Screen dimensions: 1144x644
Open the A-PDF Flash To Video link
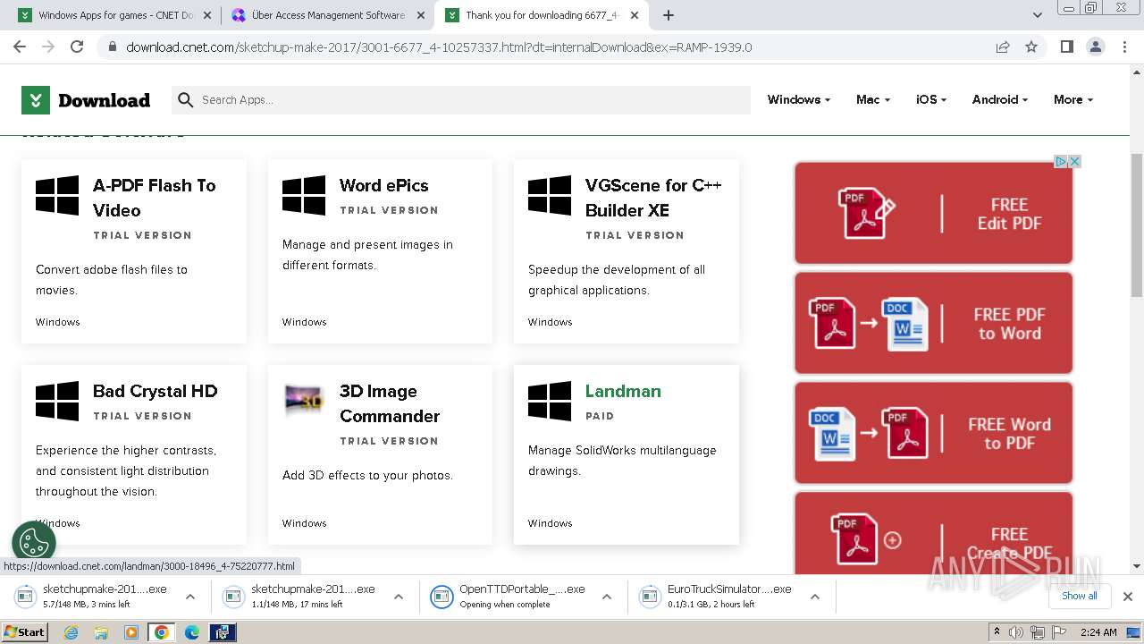(155, 198)
